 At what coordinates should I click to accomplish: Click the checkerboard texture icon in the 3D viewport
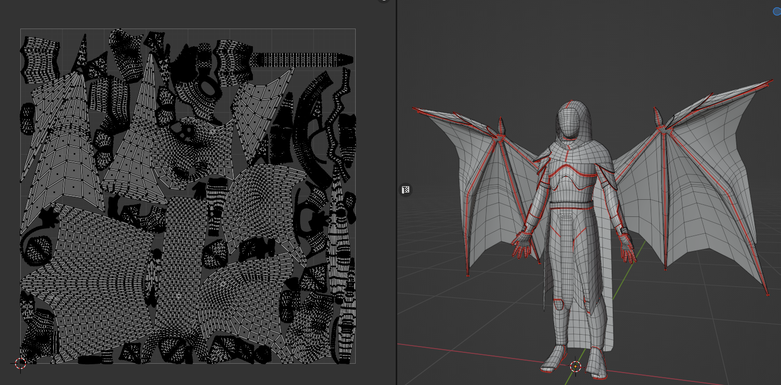click(406, 190)
